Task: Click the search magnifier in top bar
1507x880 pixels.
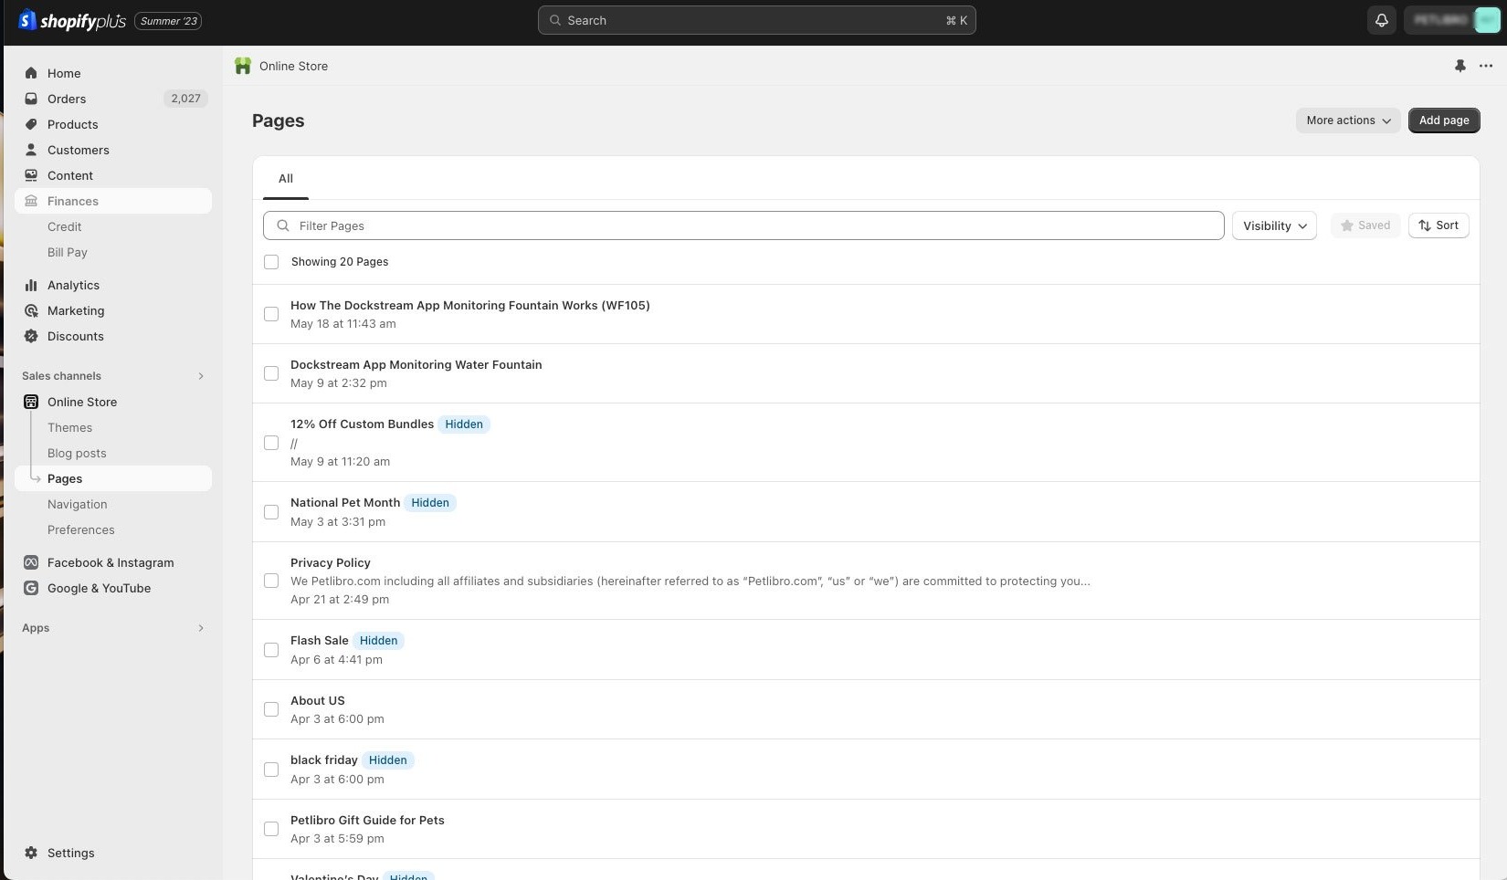Action: 555,20
